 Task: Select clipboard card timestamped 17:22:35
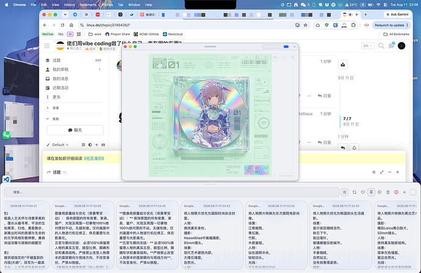click(x=276, y=235)
